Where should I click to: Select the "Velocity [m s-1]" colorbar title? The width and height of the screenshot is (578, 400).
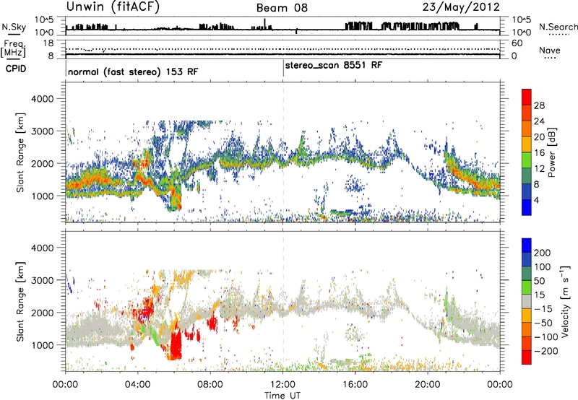click(565, 301)
